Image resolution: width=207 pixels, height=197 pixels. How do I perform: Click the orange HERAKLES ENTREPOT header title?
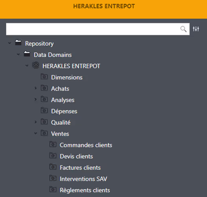click(104, 6)
